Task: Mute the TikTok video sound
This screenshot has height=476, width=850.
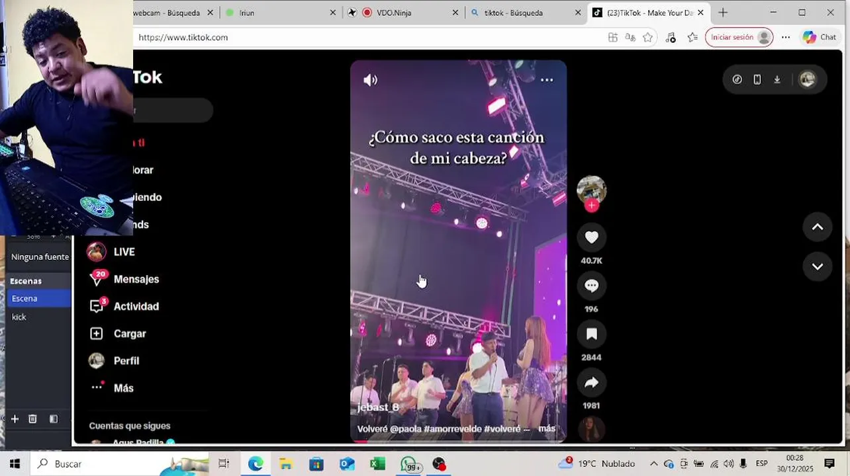Action: coord(370,80)
